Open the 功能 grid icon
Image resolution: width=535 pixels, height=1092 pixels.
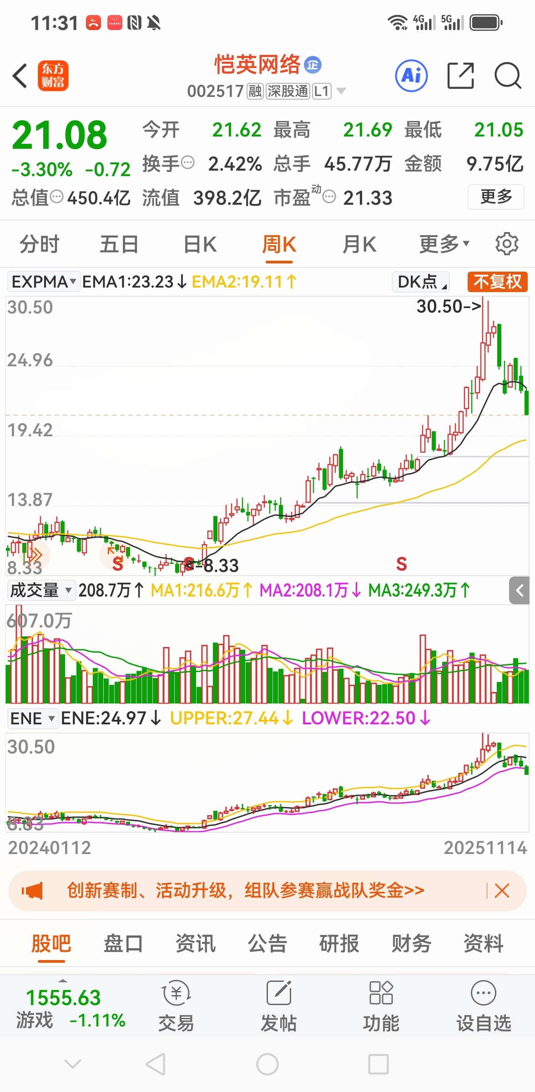pyautogui.click(x=381, y=993)
